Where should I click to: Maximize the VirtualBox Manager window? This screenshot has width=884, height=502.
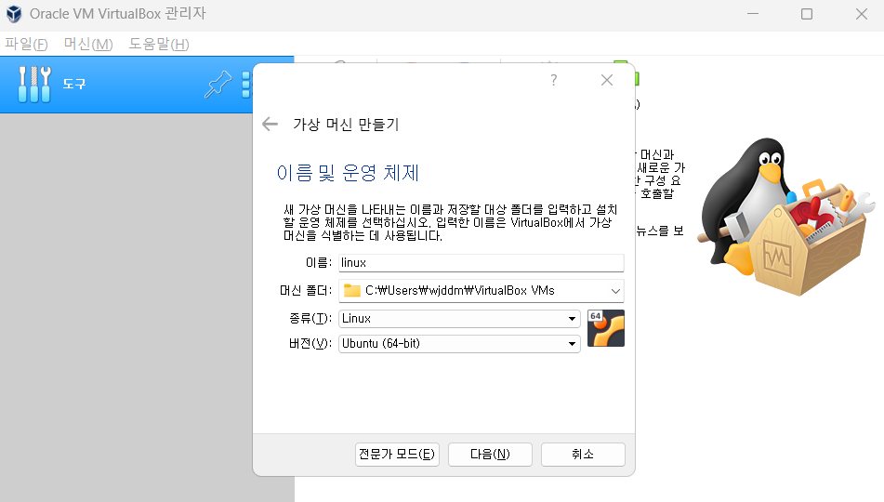tap(807, 14)
